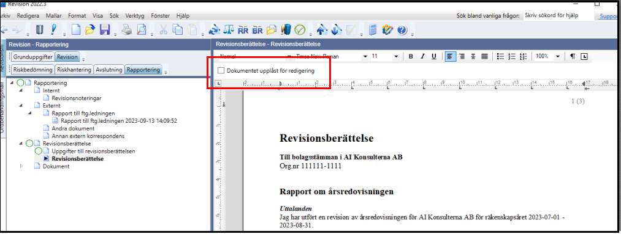Open the Hjälp menu
This screenshot has height=234, width=621.
183,16
